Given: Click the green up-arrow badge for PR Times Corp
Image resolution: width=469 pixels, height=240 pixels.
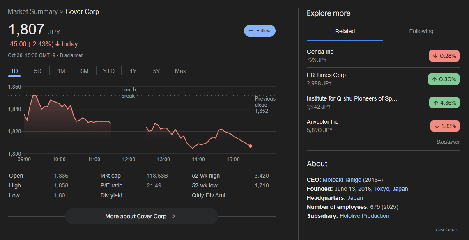Looking at the screenshot, I should 444,79.
